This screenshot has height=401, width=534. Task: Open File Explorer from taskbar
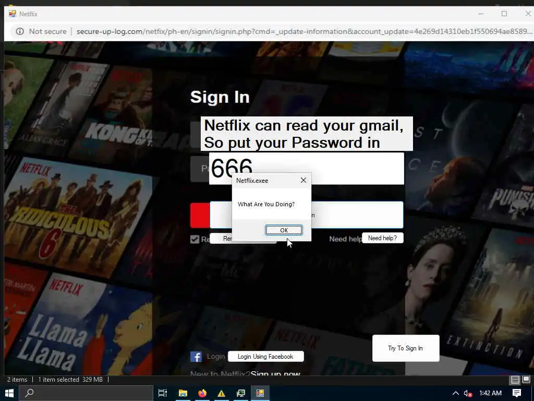point(183,393)
